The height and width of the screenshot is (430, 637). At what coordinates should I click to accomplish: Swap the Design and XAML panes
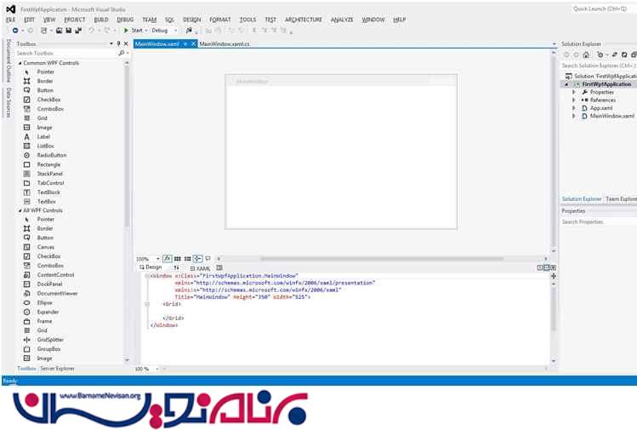tap(176, 267)
